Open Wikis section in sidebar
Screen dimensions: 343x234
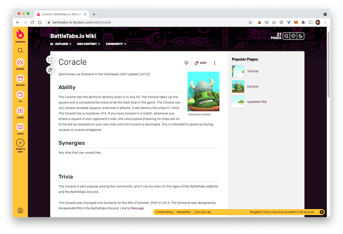[x=20, y=129]
